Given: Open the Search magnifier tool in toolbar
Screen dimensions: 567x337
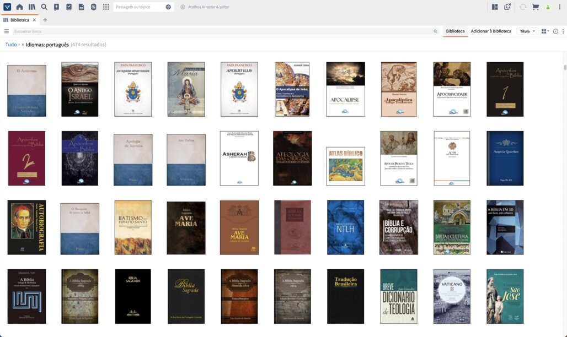Looking at the screenshot, I should (44, 7).
